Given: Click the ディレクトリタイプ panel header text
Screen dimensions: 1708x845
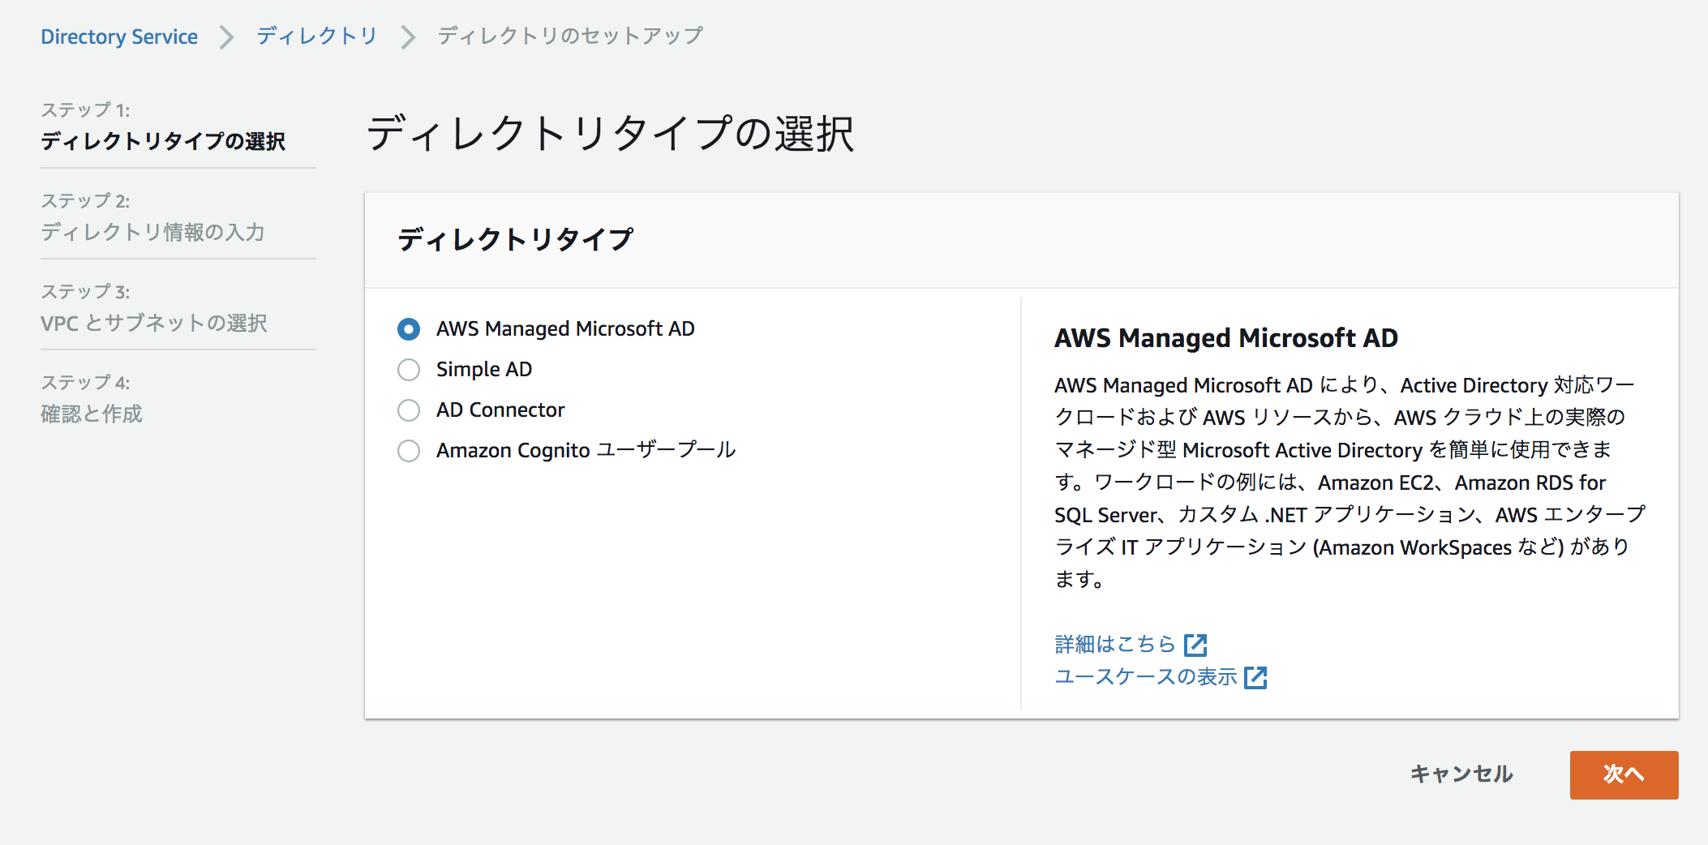Looking at the screenshot, I should pos(516,239).
